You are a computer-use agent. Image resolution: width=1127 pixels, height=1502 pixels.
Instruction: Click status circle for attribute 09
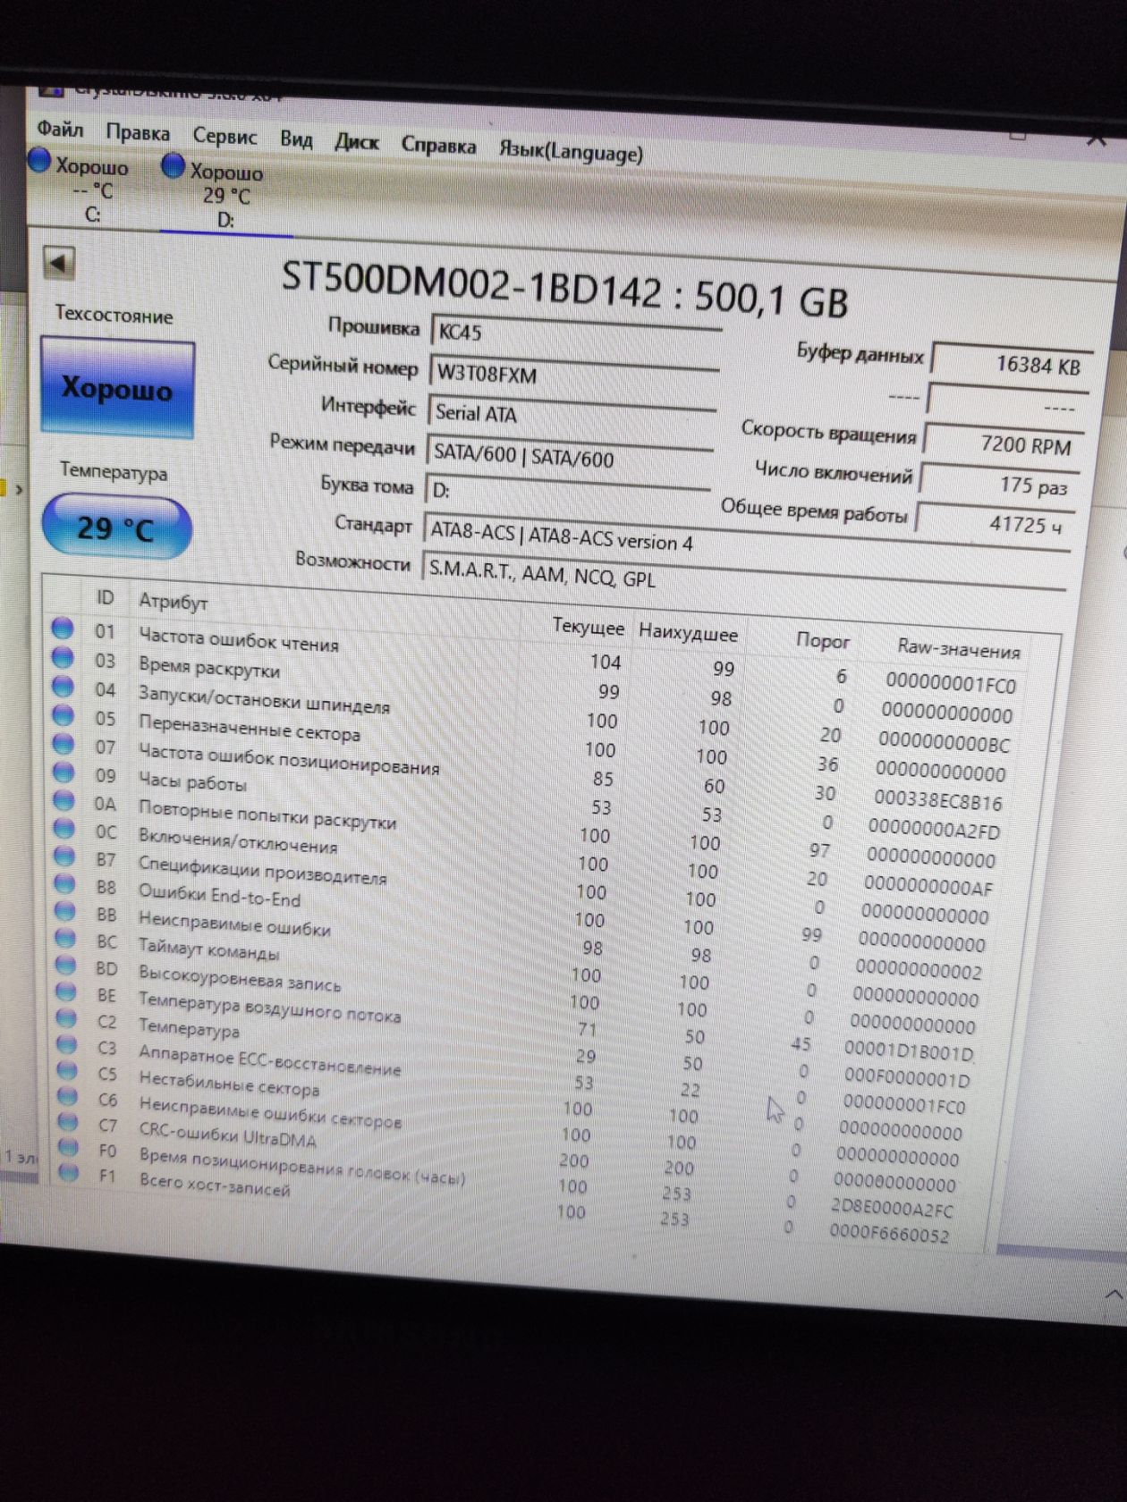pos(64,772)
